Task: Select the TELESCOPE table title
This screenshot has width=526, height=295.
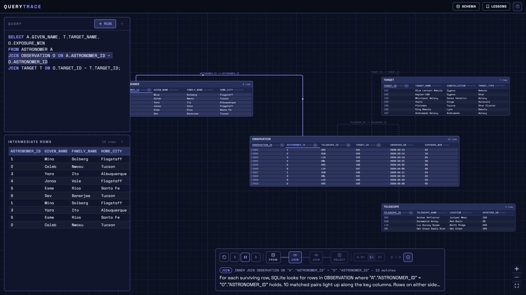Action: click(391, 207)
